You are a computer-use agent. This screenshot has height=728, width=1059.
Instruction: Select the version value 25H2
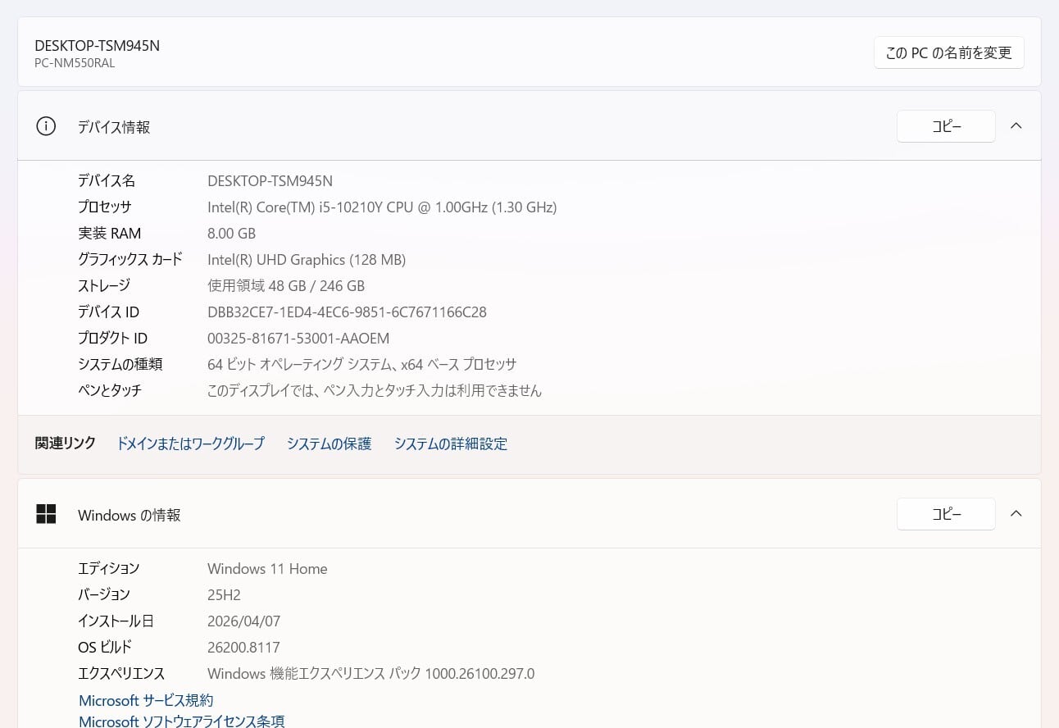225,595
